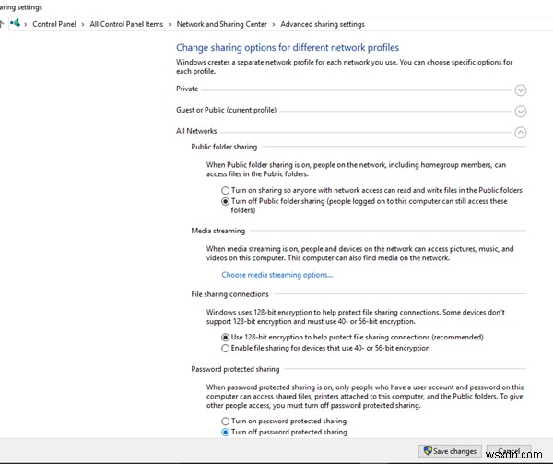Select Use 128-bit encryption option
553x464 pixels.
[225, 338]
